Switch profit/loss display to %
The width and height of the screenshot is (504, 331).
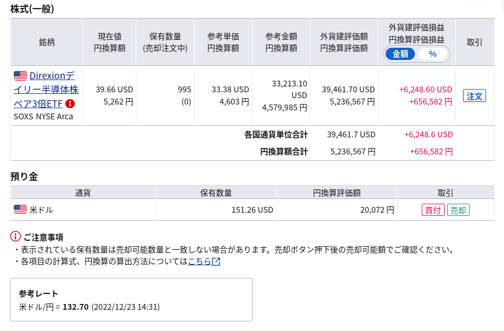pos(432,54)
